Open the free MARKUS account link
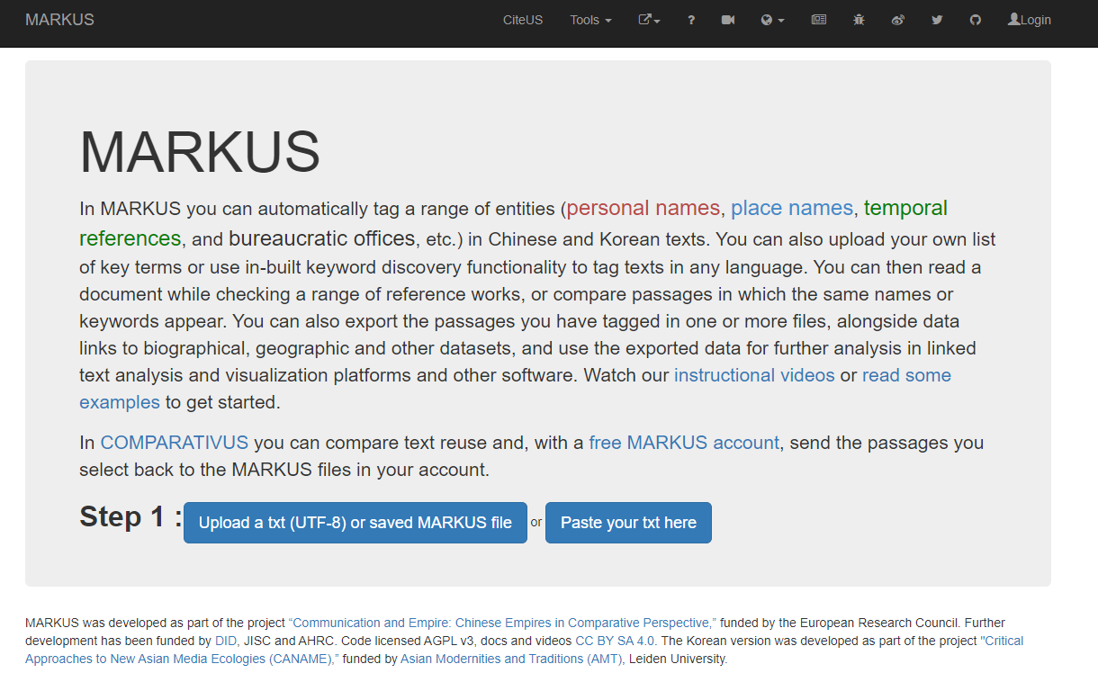 coord(684,443)
